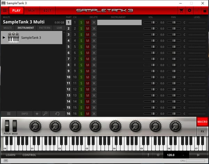
Task: Open the MIDI channel selector for part 14
Action: [75, 101]
